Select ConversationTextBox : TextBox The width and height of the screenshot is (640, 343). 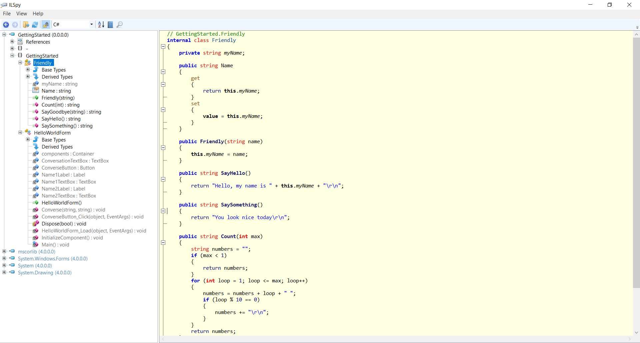tap(75, 161)
